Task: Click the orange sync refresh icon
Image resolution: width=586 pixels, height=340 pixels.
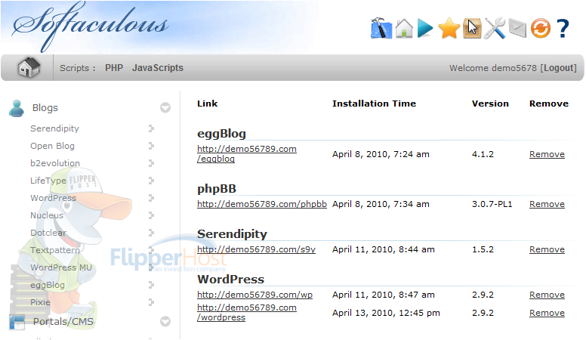Action: (x=541, y=29)
